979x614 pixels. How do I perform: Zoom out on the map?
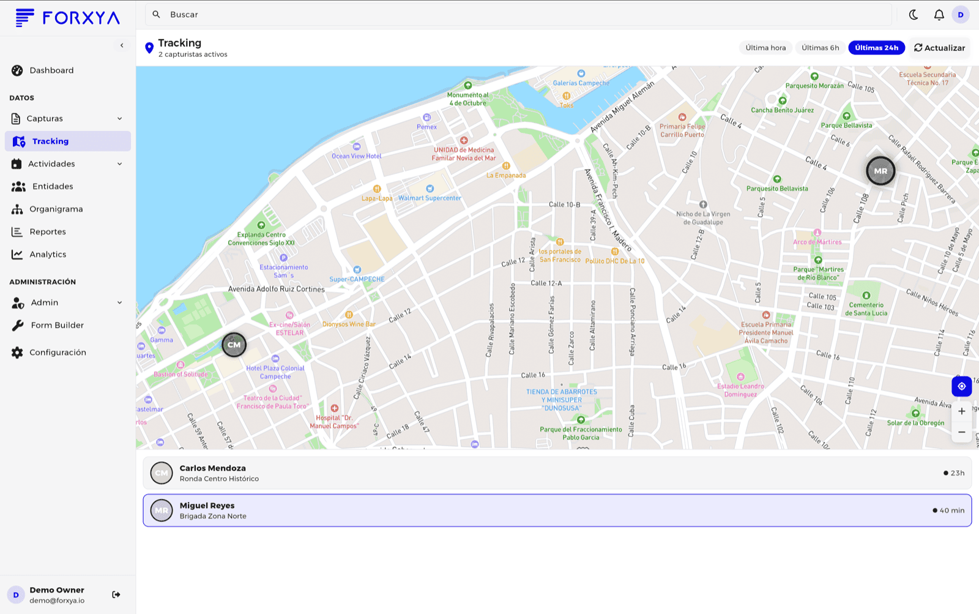(961, 432)
